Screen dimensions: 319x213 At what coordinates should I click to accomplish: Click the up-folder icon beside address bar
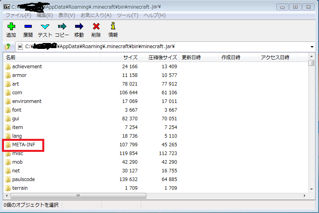8,47
